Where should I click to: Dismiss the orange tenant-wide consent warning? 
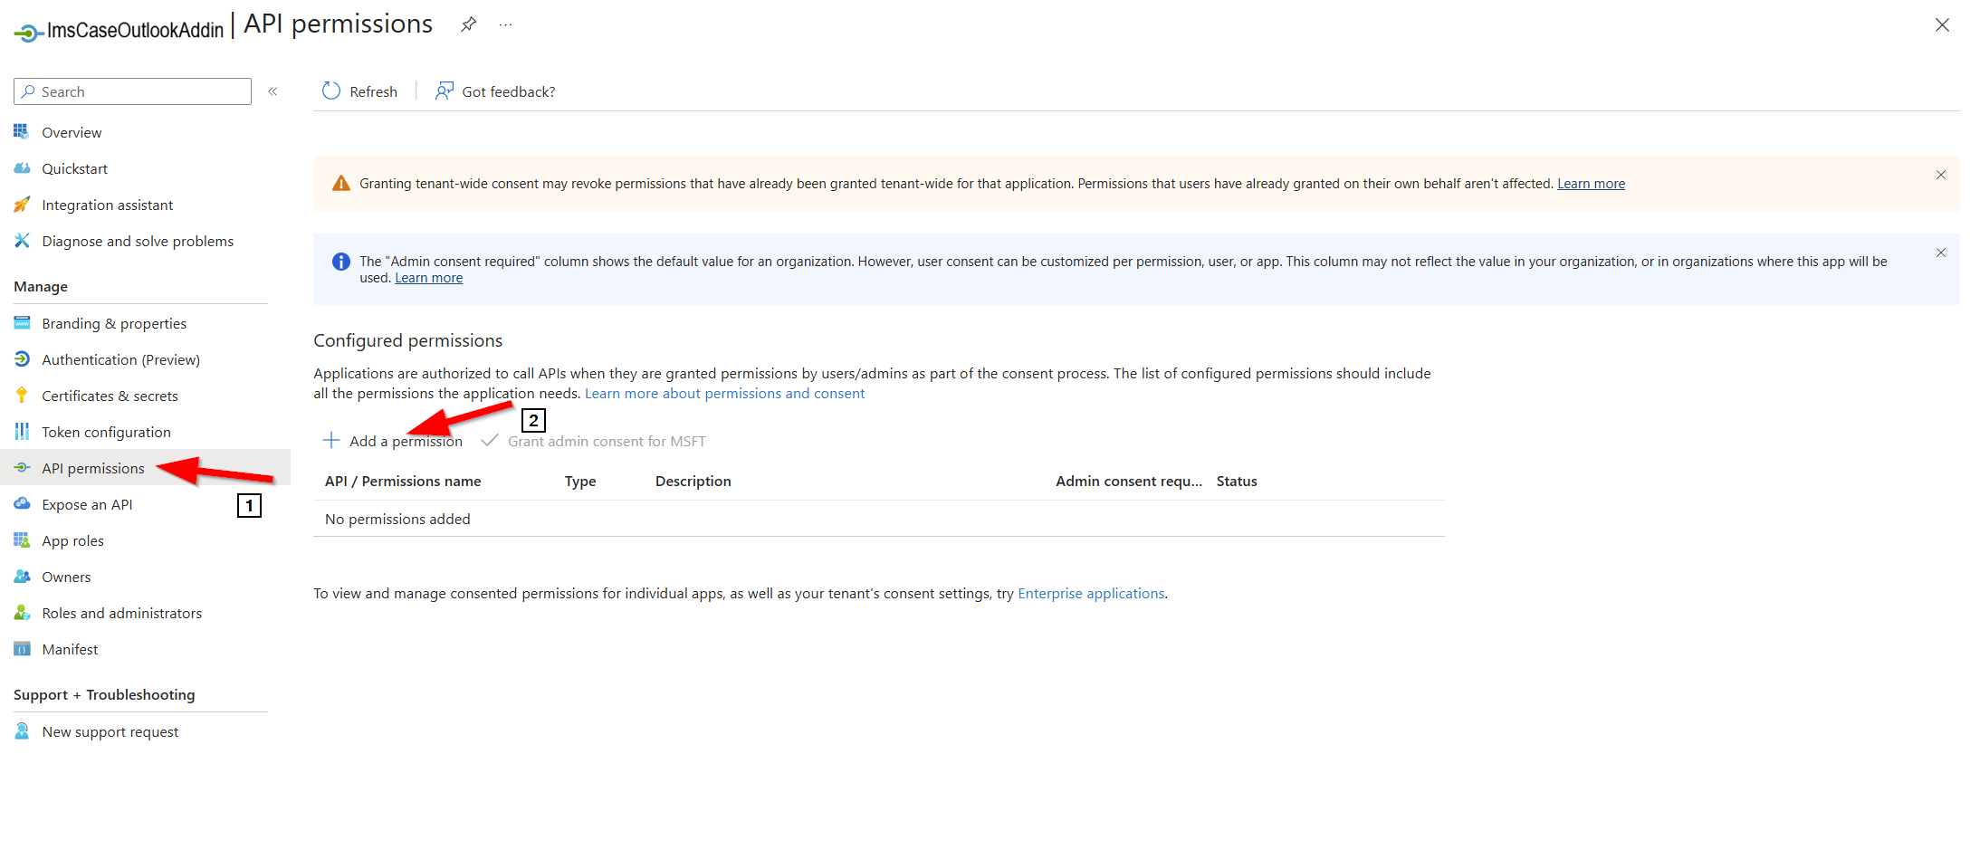(1940, 175)
